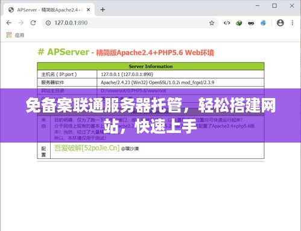Close the APServer browser tab
The image size is (301, 231).
[x=88, y=10]
